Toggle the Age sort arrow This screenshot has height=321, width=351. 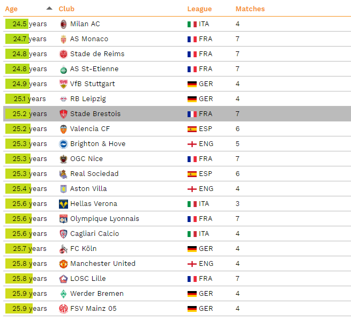[49, 9]
